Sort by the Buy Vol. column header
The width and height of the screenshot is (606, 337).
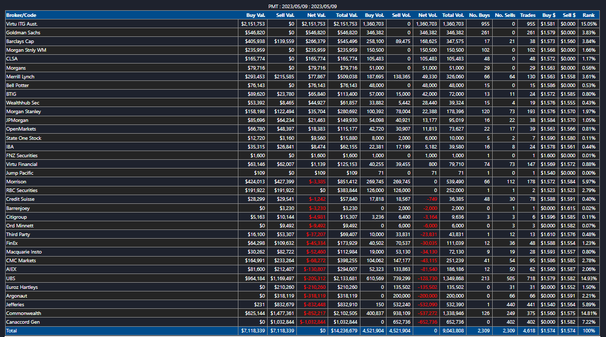point(374,15)
